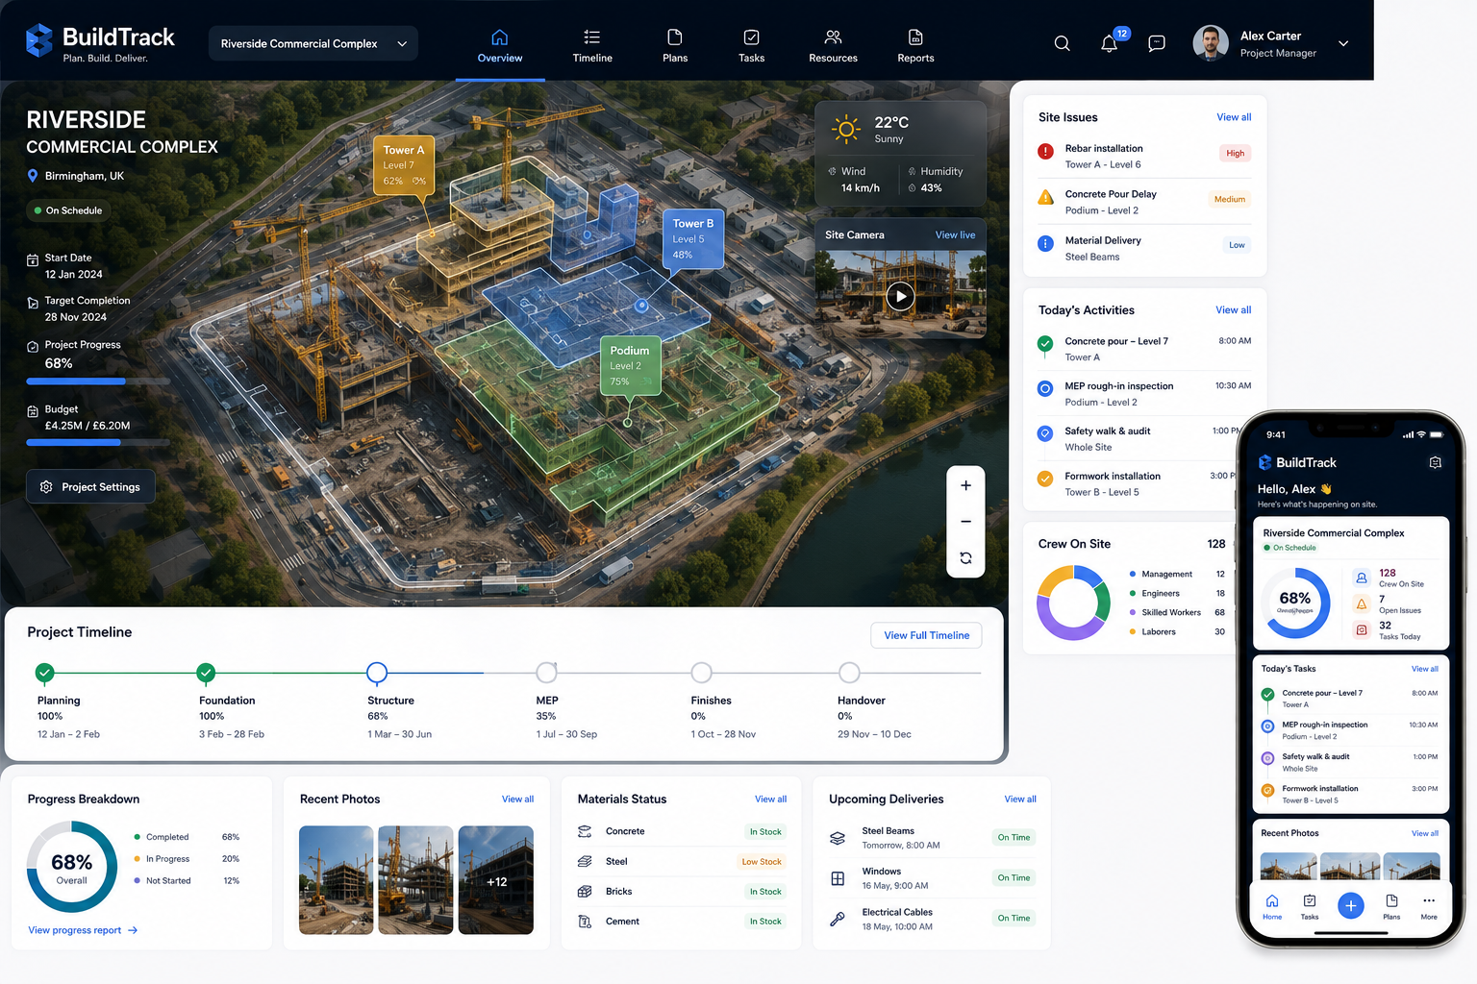Click the Birmingham, UK location pin icon

[33, 176]
